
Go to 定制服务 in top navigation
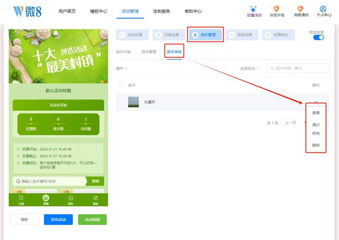pos(161,11)
